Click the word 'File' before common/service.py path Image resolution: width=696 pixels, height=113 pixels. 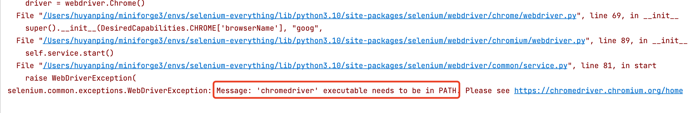coord(25,66)
